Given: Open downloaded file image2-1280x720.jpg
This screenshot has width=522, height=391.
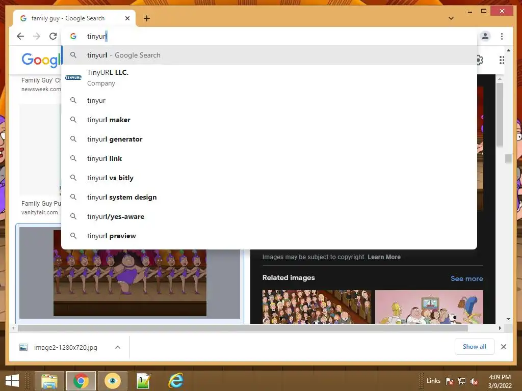Looking at the screenshot, I should 66,347.
